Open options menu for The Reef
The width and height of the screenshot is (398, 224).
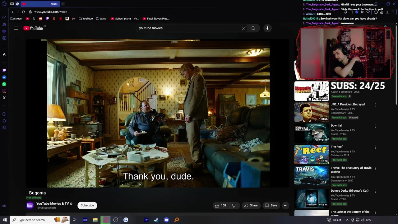[375, 147]
